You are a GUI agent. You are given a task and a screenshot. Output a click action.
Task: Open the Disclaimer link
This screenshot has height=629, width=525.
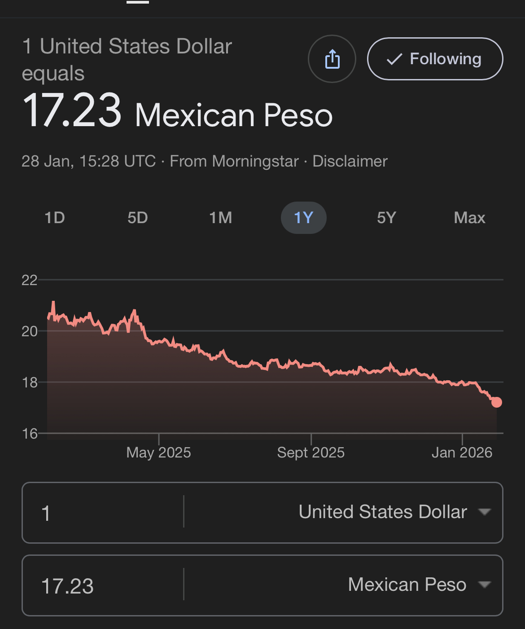pyautogui.click(x=350, y=161)
